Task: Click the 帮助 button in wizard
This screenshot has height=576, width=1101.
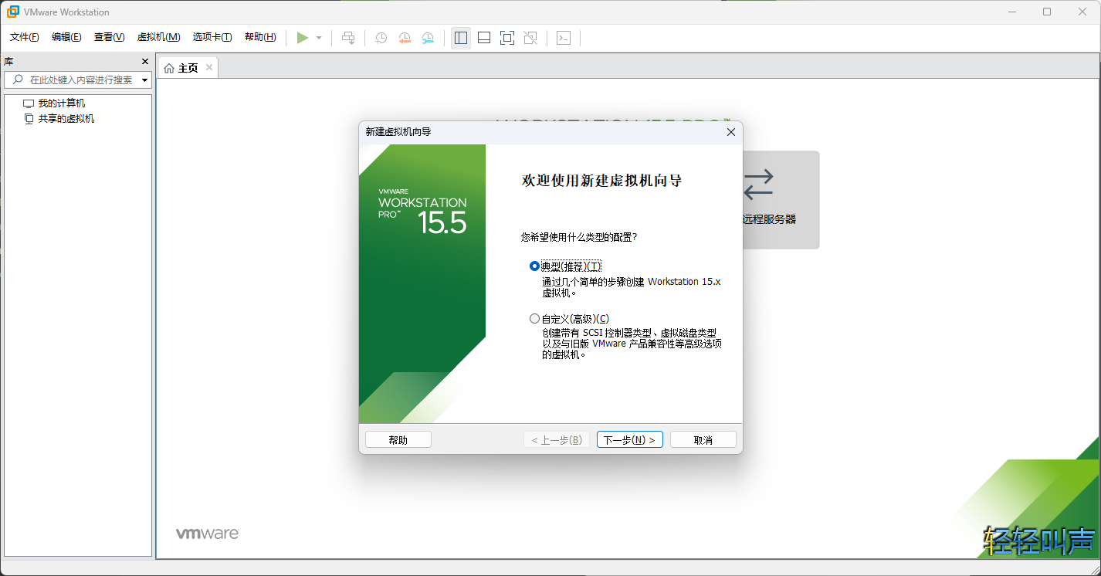Action: point(398,439)
